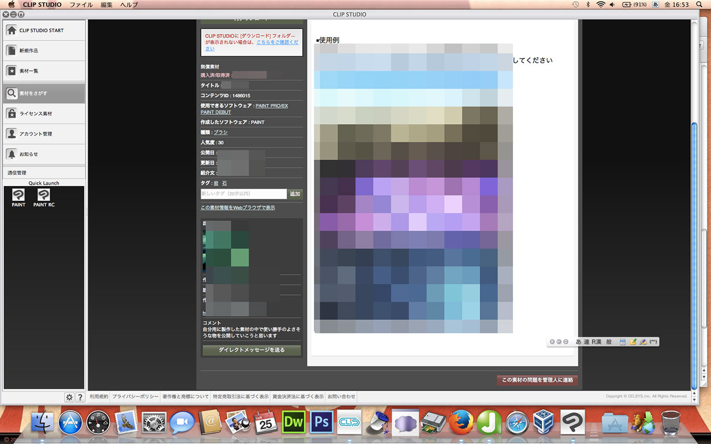The image size is (711, 444).
Task: Focus the 新しいタグ input field
Action: tap(243, 194)
